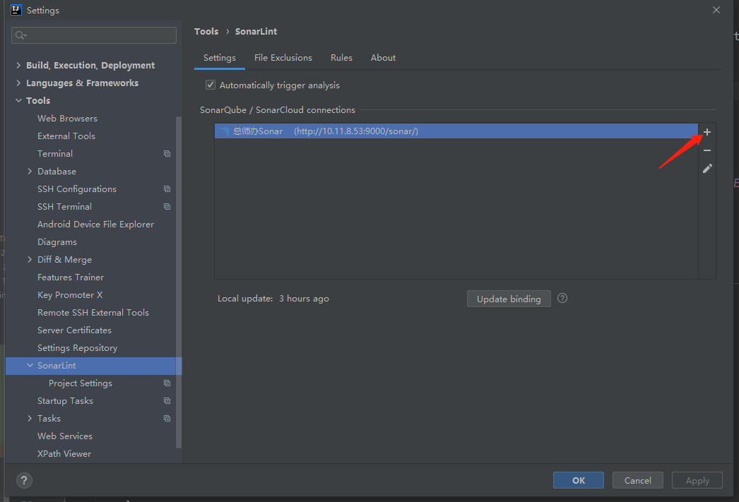The image size is (739, 502).
Task: Click the Cancel button
Action: [x=638, y=480]
